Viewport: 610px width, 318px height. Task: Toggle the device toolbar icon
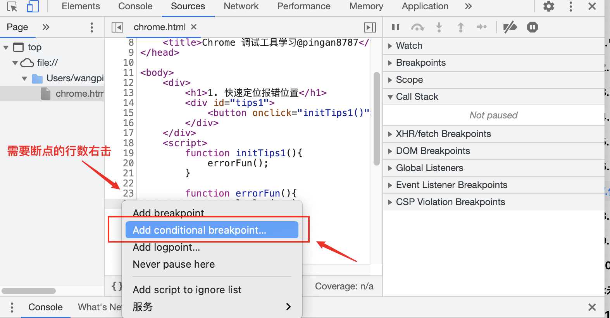click(33, 7)
